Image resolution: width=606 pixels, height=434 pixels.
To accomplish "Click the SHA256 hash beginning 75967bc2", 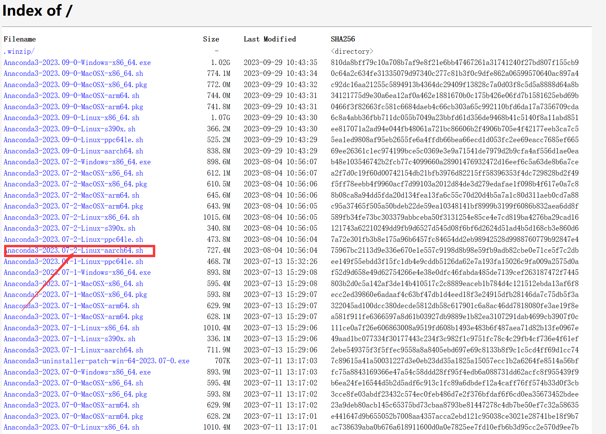I will 455,250.
